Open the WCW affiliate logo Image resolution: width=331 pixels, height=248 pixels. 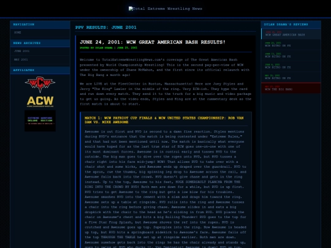(40, 85)
